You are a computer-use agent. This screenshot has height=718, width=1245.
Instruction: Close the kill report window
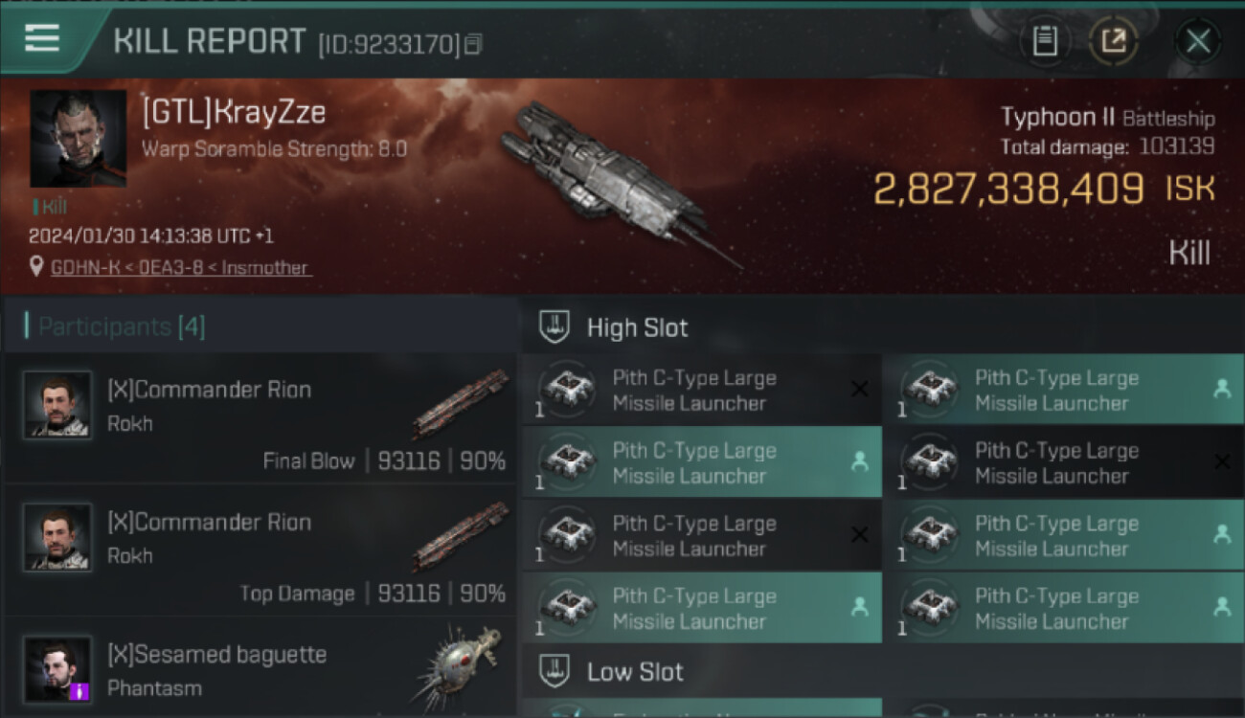pyautogui.click(x=1197, y=41)
